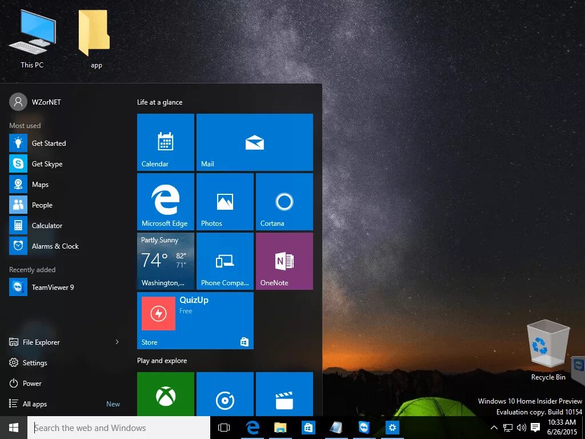
Task: Click the Life at a glance heading
Action: point(160,102)
